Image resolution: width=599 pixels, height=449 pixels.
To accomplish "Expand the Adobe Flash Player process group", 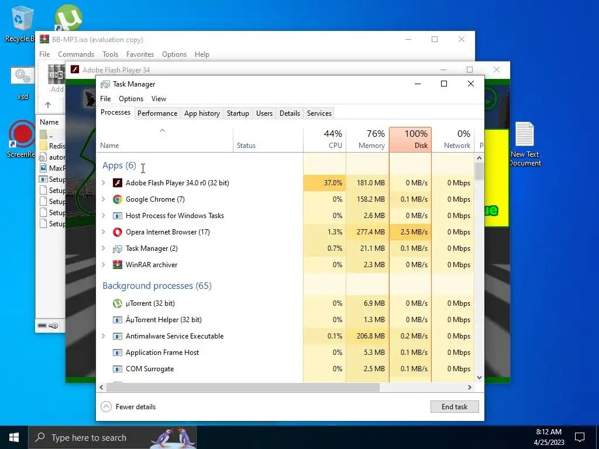I will pos(103,183).
